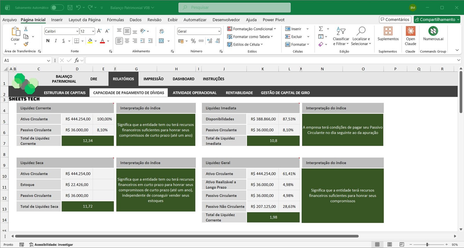The width and height of the screenshot is (464, 248).
Task: Click the save disk icon
Action: coord(70,8)
